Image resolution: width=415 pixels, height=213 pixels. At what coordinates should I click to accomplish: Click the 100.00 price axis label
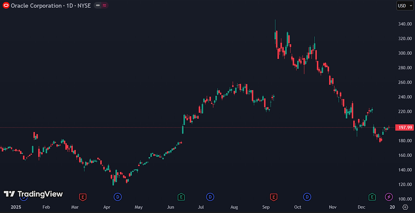(405, 199)
